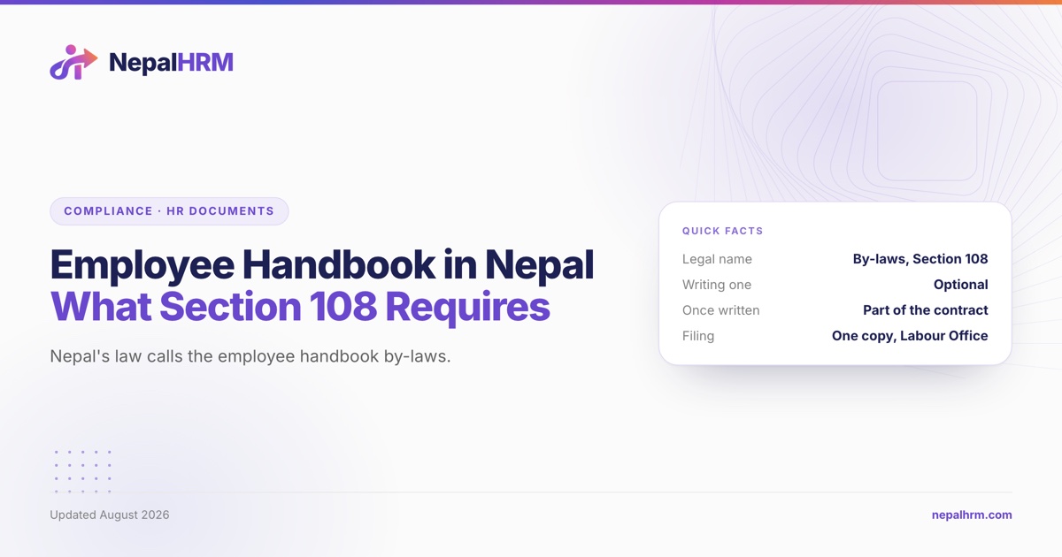Screen dimensions: 1062x557
Task: Click 'One copy, Labour Office' value
Action: click(x=910, y=336)
